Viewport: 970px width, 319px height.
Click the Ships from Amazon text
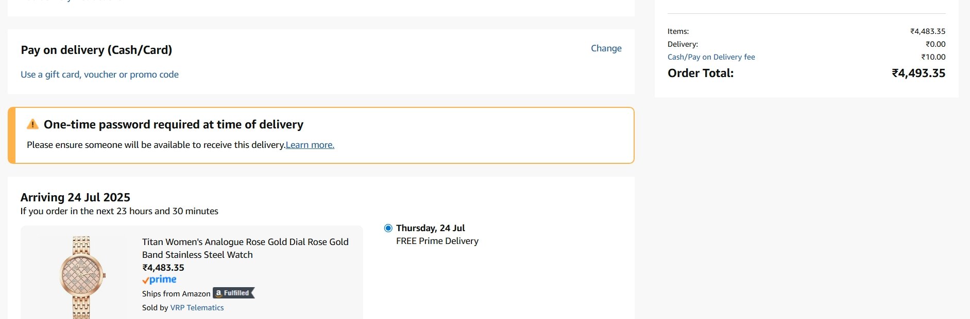[x=176, y=294]
